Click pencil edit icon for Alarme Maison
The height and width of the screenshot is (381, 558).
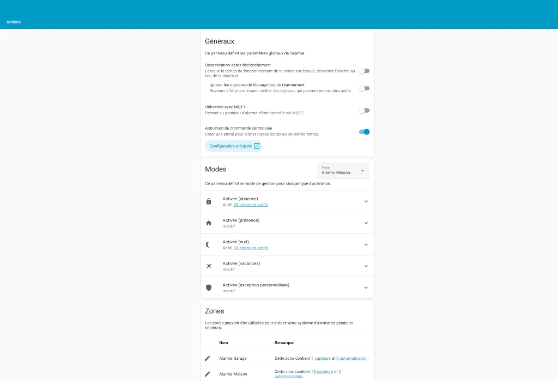coord(208,374)
